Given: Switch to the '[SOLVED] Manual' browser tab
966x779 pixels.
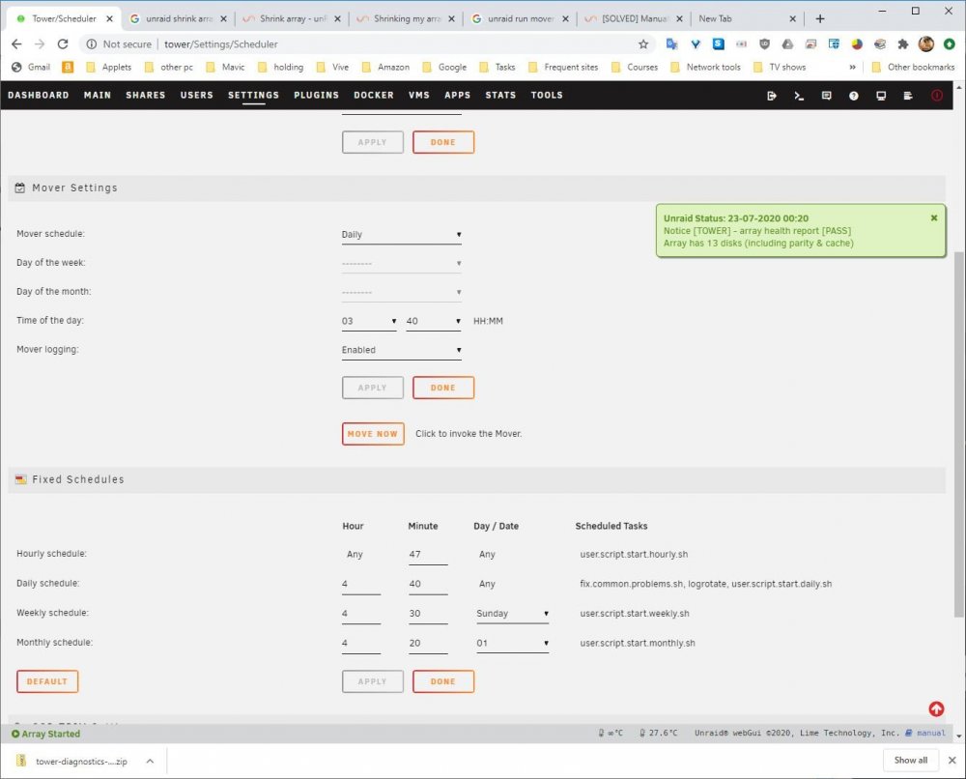Looking at the screenshot, I should [x=634, y=18].
